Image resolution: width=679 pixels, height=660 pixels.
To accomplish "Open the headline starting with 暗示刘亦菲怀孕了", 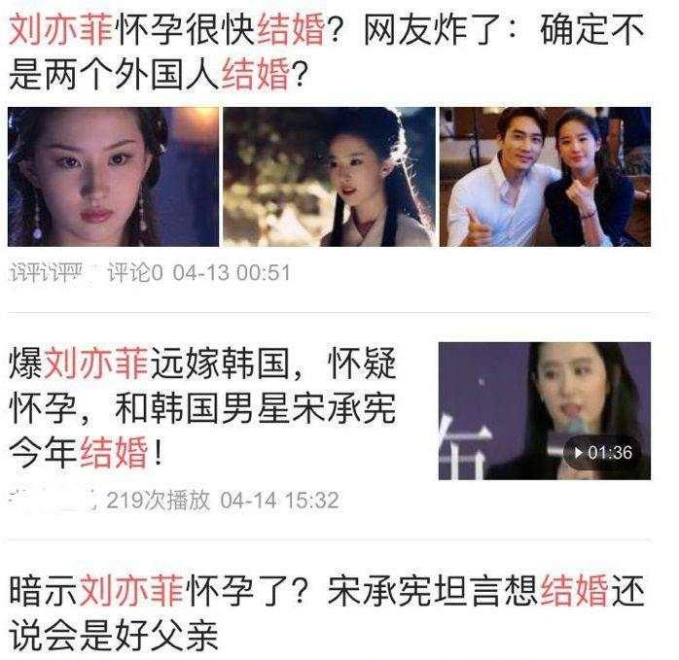I will [x=327, y=612].
